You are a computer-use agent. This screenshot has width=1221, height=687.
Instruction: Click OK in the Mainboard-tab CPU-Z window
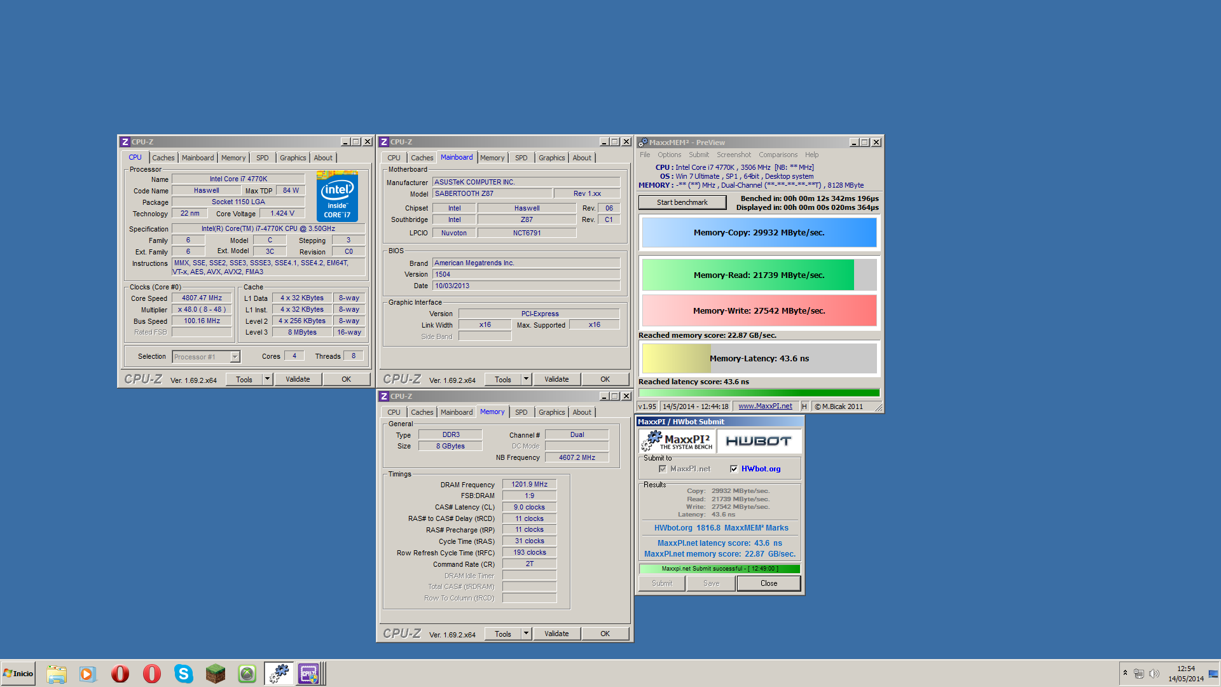605,379
